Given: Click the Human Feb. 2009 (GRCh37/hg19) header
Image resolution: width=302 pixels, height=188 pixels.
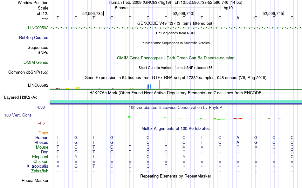Looking at the screenshot, I should tap(140, 3).
